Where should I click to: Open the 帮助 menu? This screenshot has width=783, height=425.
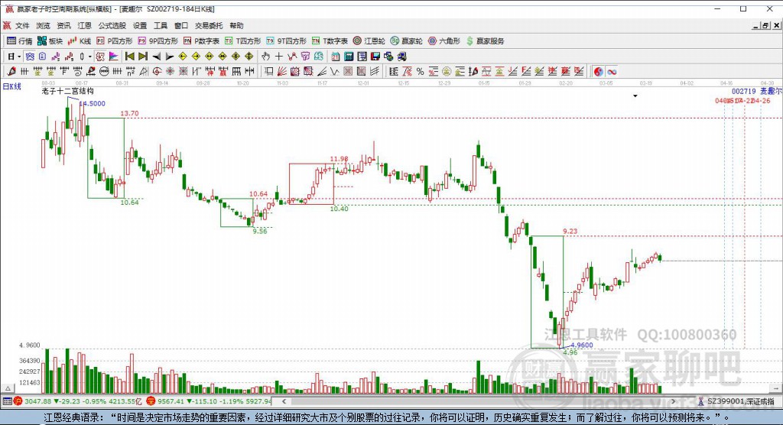(x=236, y=25)
